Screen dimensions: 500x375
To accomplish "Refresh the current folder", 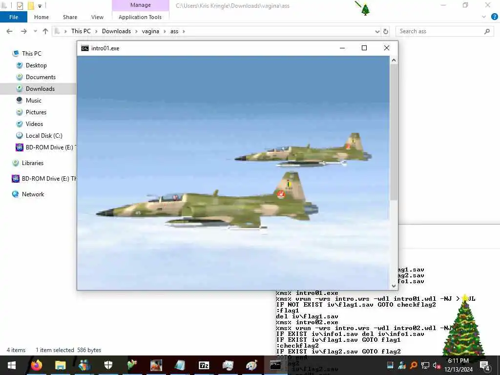I will [x=386, y=31].
